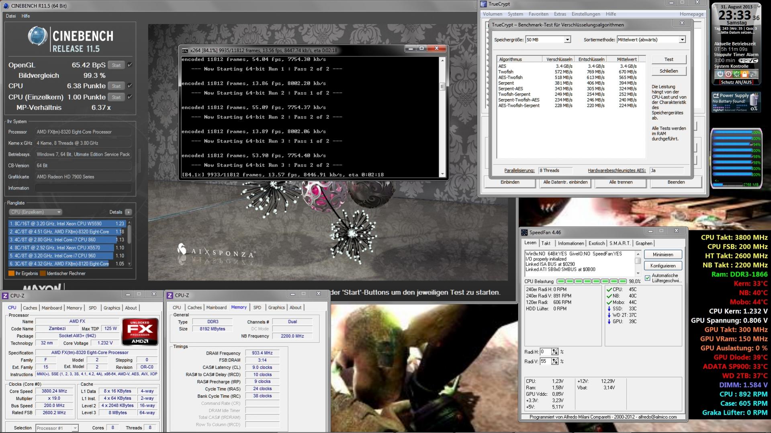The height and width of the screenshot is (433, 771).
Task: Click the Cinebench globe logo
Action: [38, 37]
